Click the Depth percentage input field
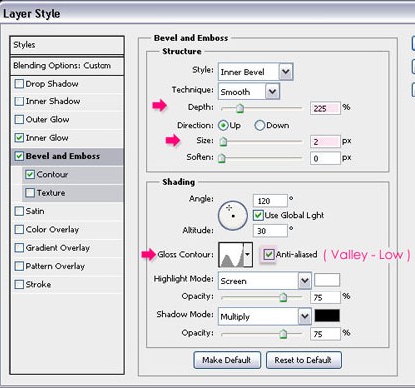Viewport: 415px width, 388px height. tap(324, 108)
